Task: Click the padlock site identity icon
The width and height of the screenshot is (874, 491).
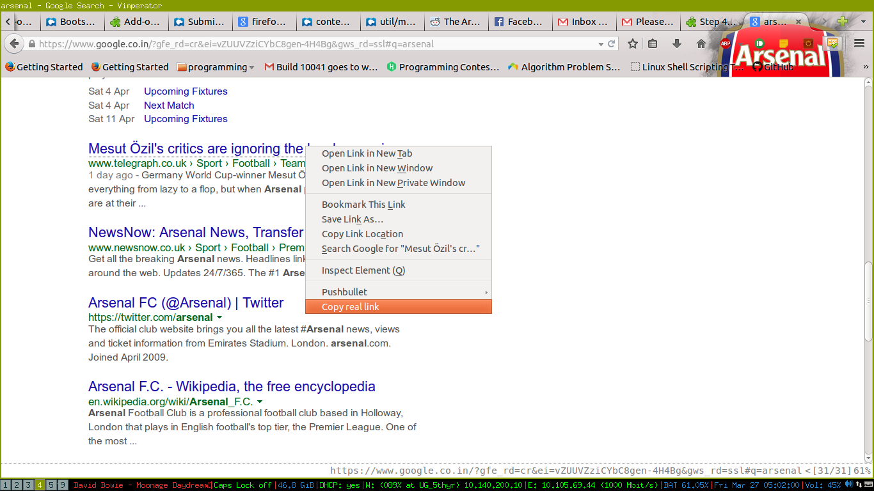Action: [x=31, y=44]
